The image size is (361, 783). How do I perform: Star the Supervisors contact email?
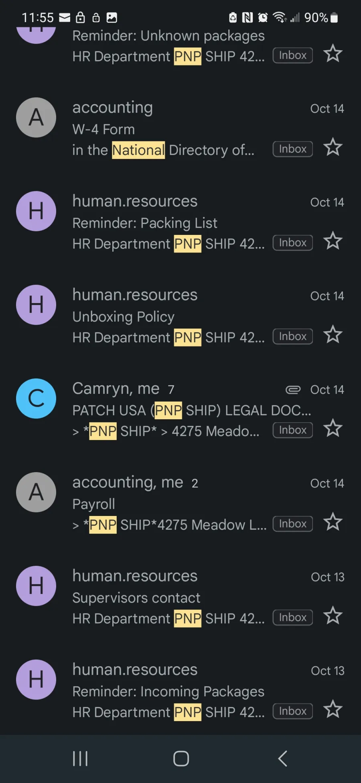point(333,616)
